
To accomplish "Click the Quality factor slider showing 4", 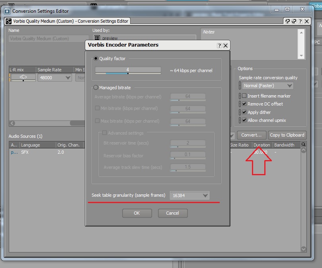I will (128, 70).
